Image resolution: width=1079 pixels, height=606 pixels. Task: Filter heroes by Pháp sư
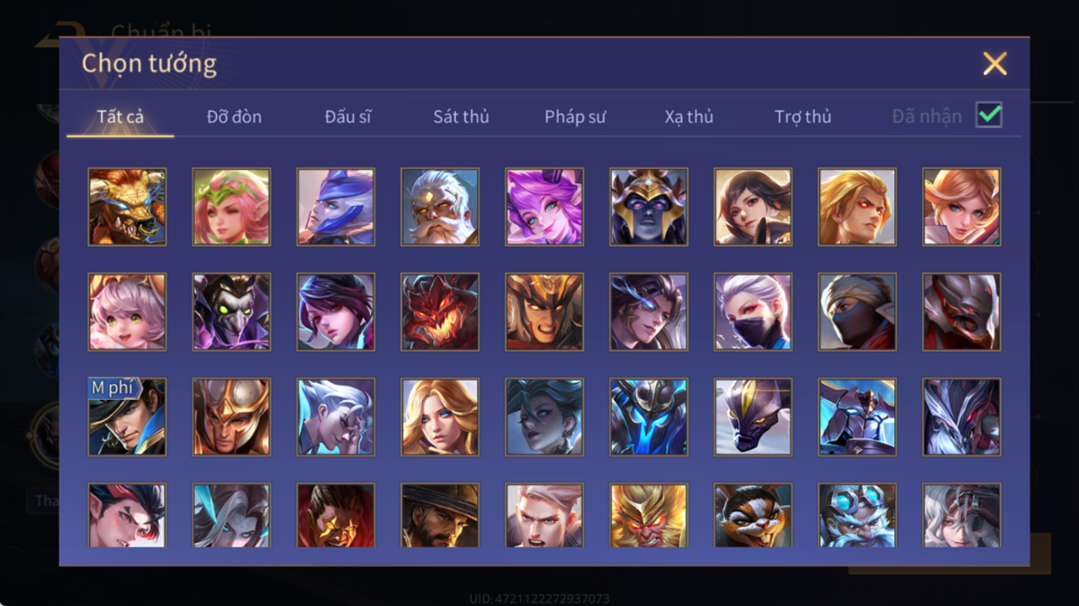(x=575, y=117)
